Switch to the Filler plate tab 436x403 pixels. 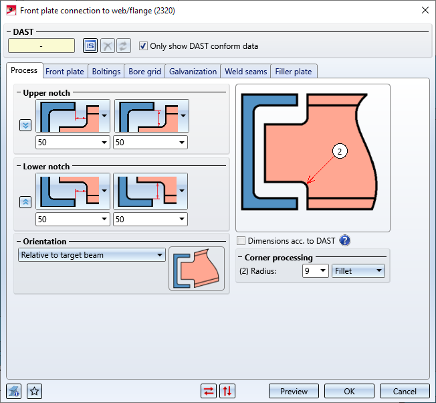[x=294, y=72]
